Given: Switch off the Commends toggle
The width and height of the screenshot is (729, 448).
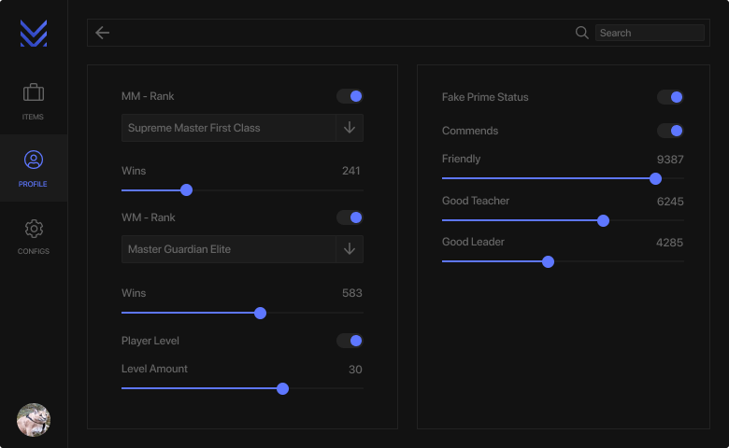Looking at the screenshot, I should 670,131.
